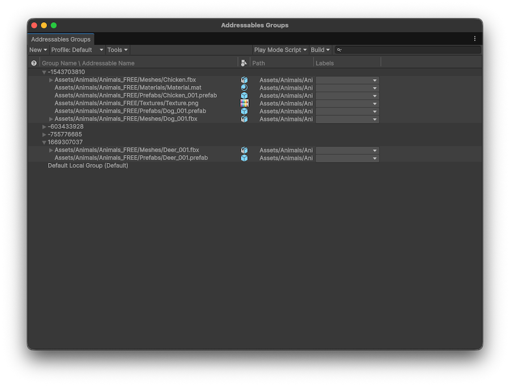Switch to the Addressables Groups tab
Viewport: 510px width, 386px height.
pos(60,39)
